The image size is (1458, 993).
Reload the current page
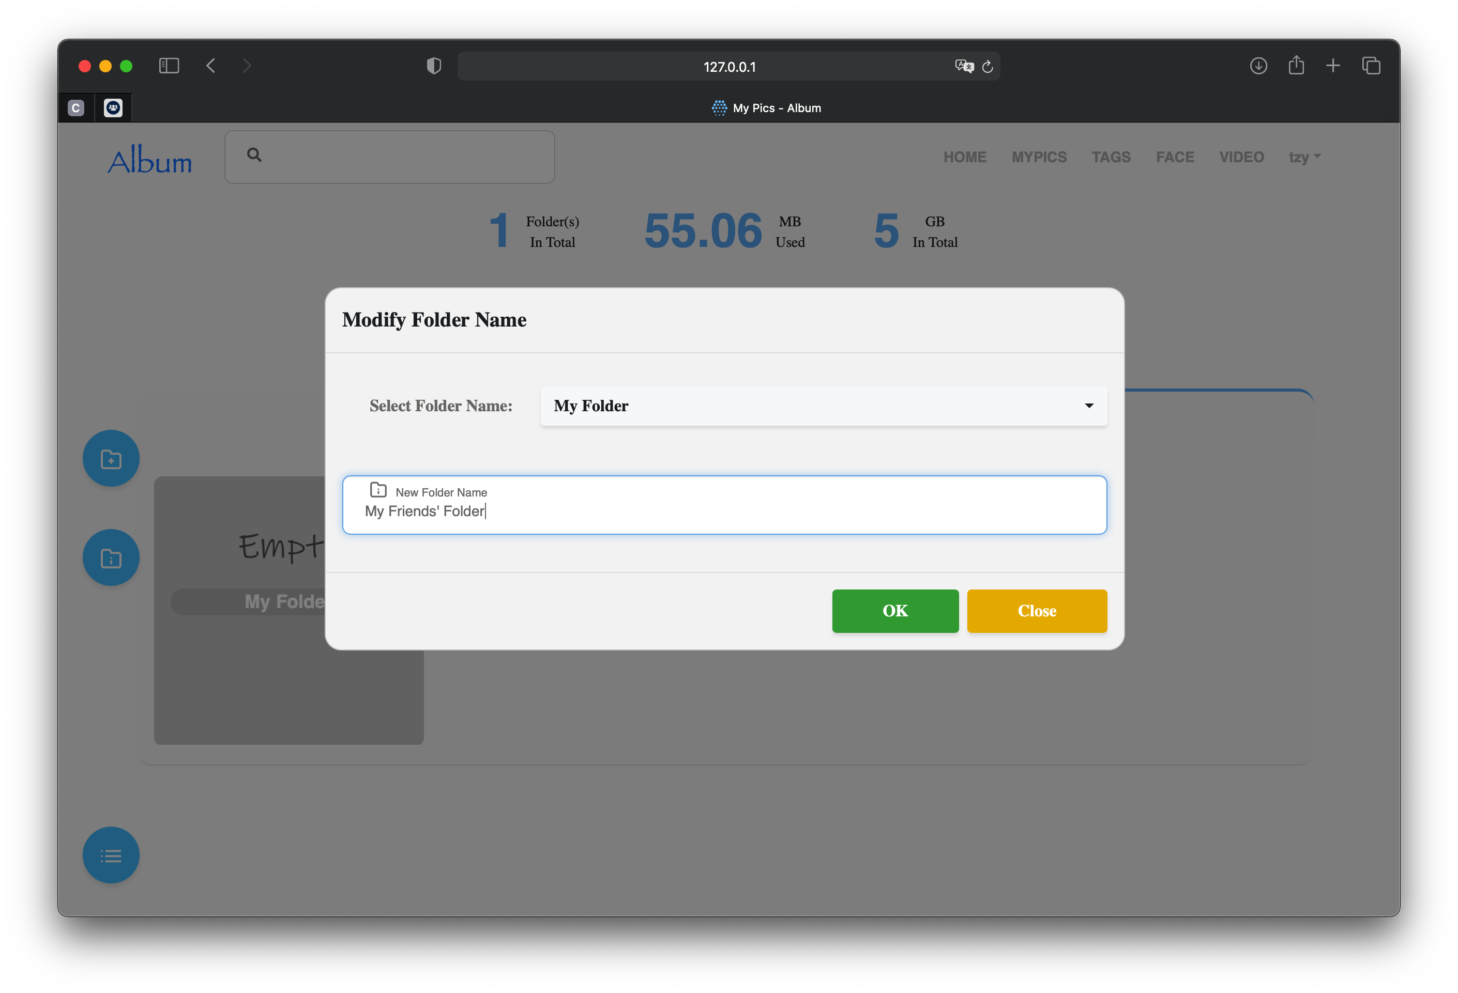pyautogui.click(x=988, y=67)
